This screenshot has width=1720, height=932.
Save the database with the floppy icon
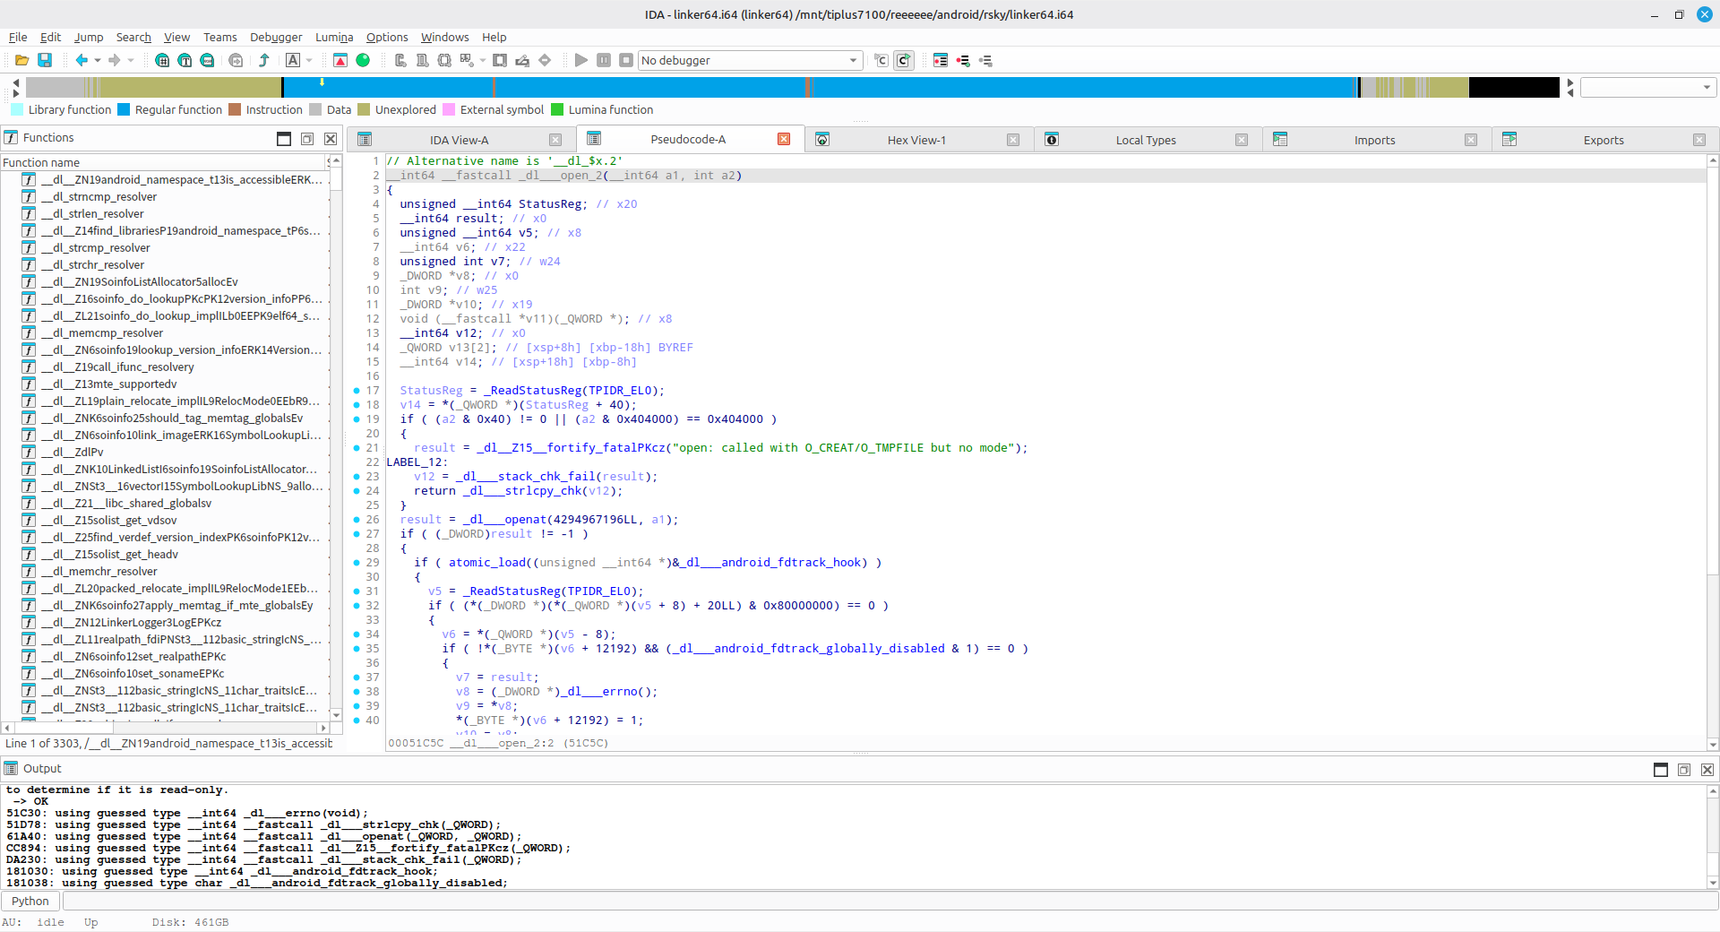[x=45, y=60]
